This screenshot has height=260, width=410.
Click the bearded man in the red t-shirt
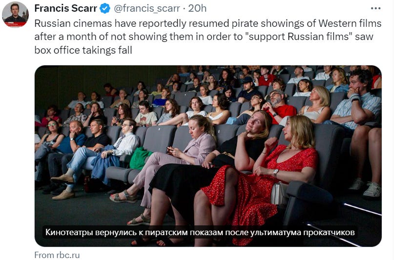coord(279,107)
